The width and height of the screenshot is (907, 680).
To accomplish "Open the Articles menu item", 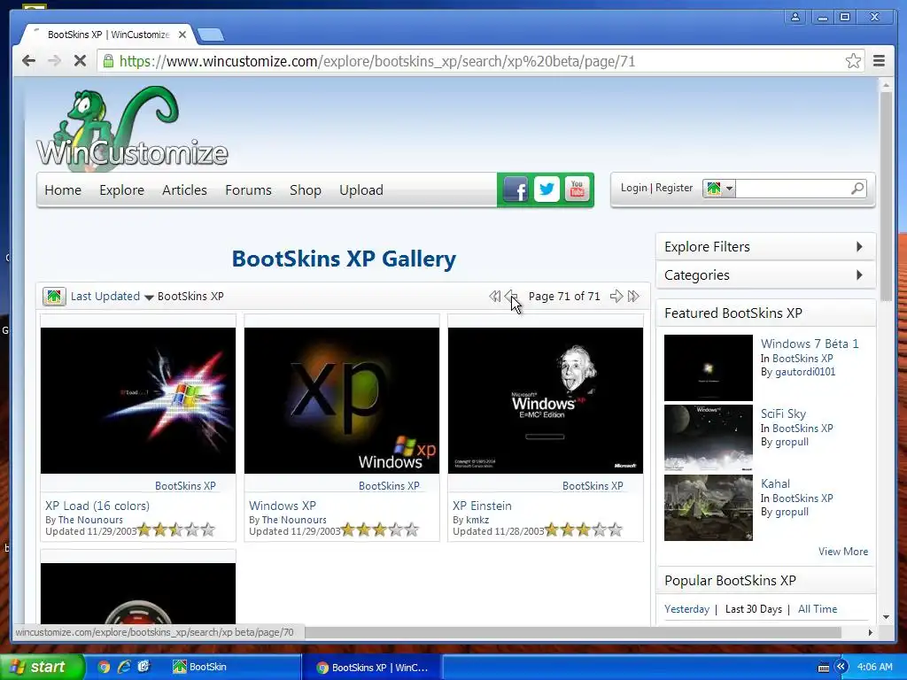I will point(184,189).
